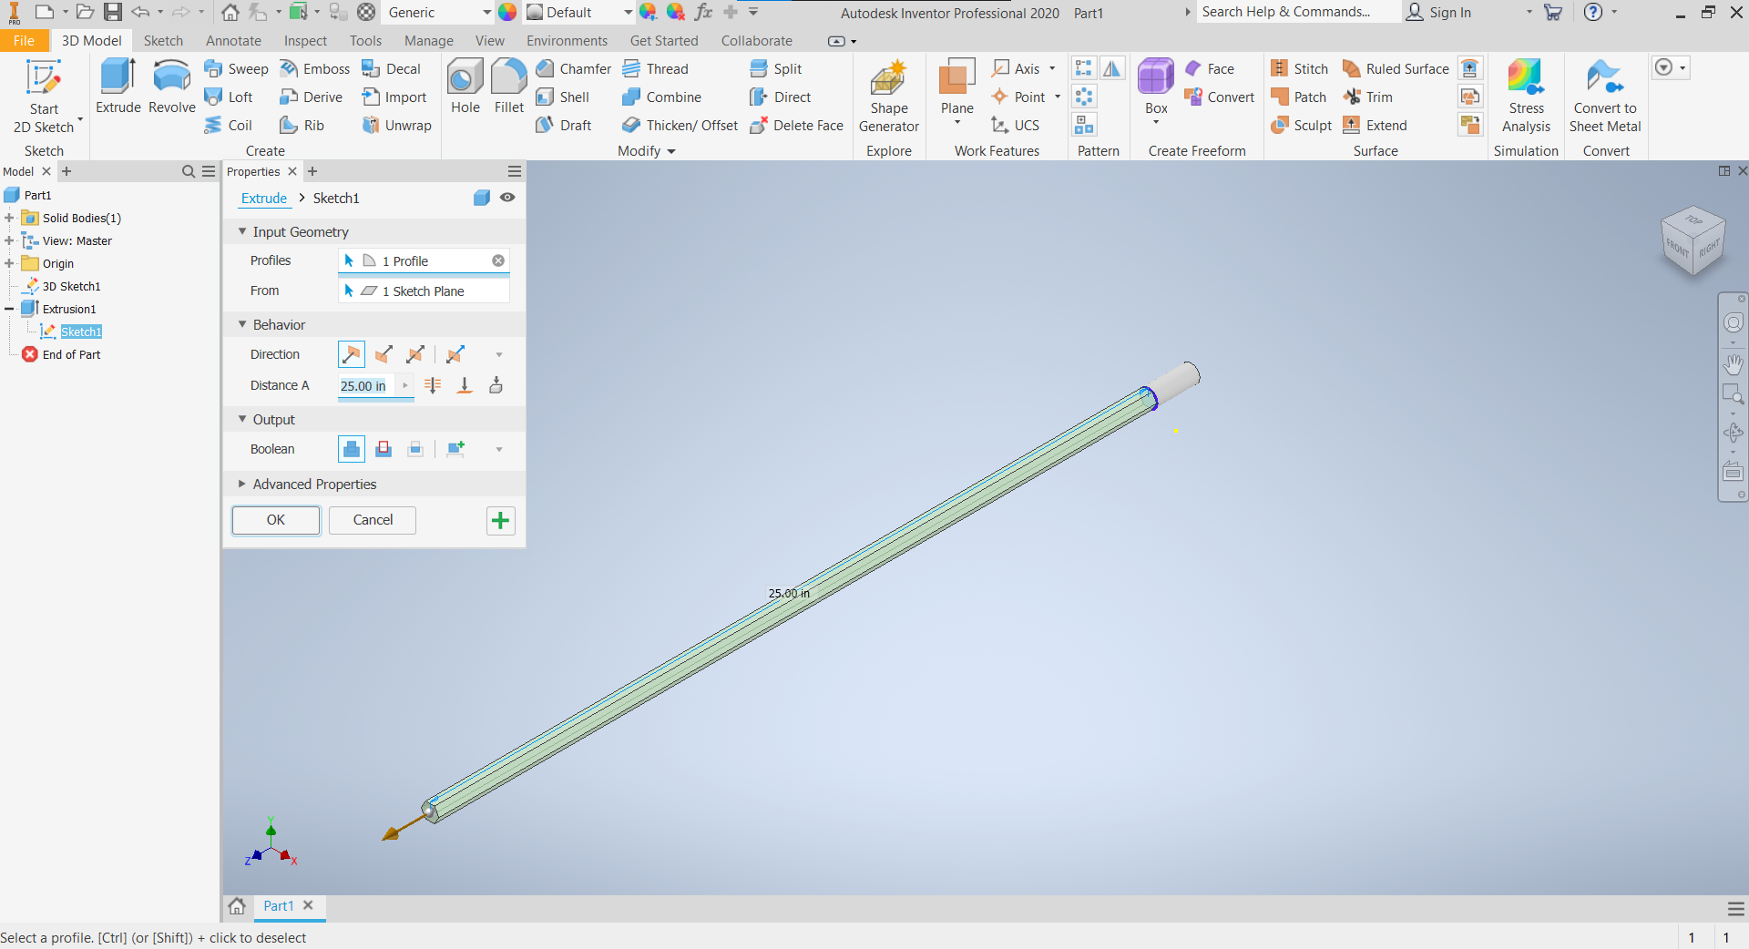Activate the Pan hand tool

point(1733,364)
